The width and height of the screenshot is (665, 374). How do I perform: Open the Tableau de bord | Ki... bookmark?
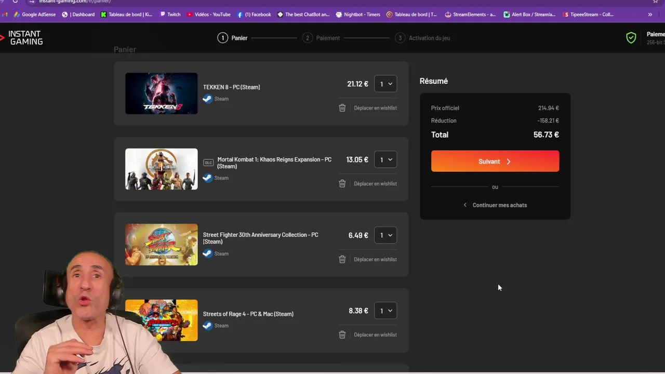click(x=127, y=15)
